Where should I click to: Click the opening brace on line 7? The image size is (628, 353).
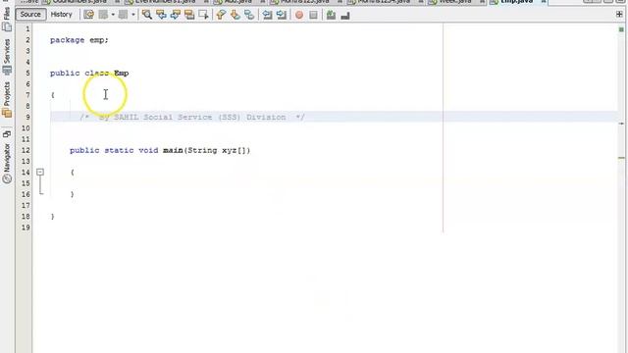tap(52, 95)
